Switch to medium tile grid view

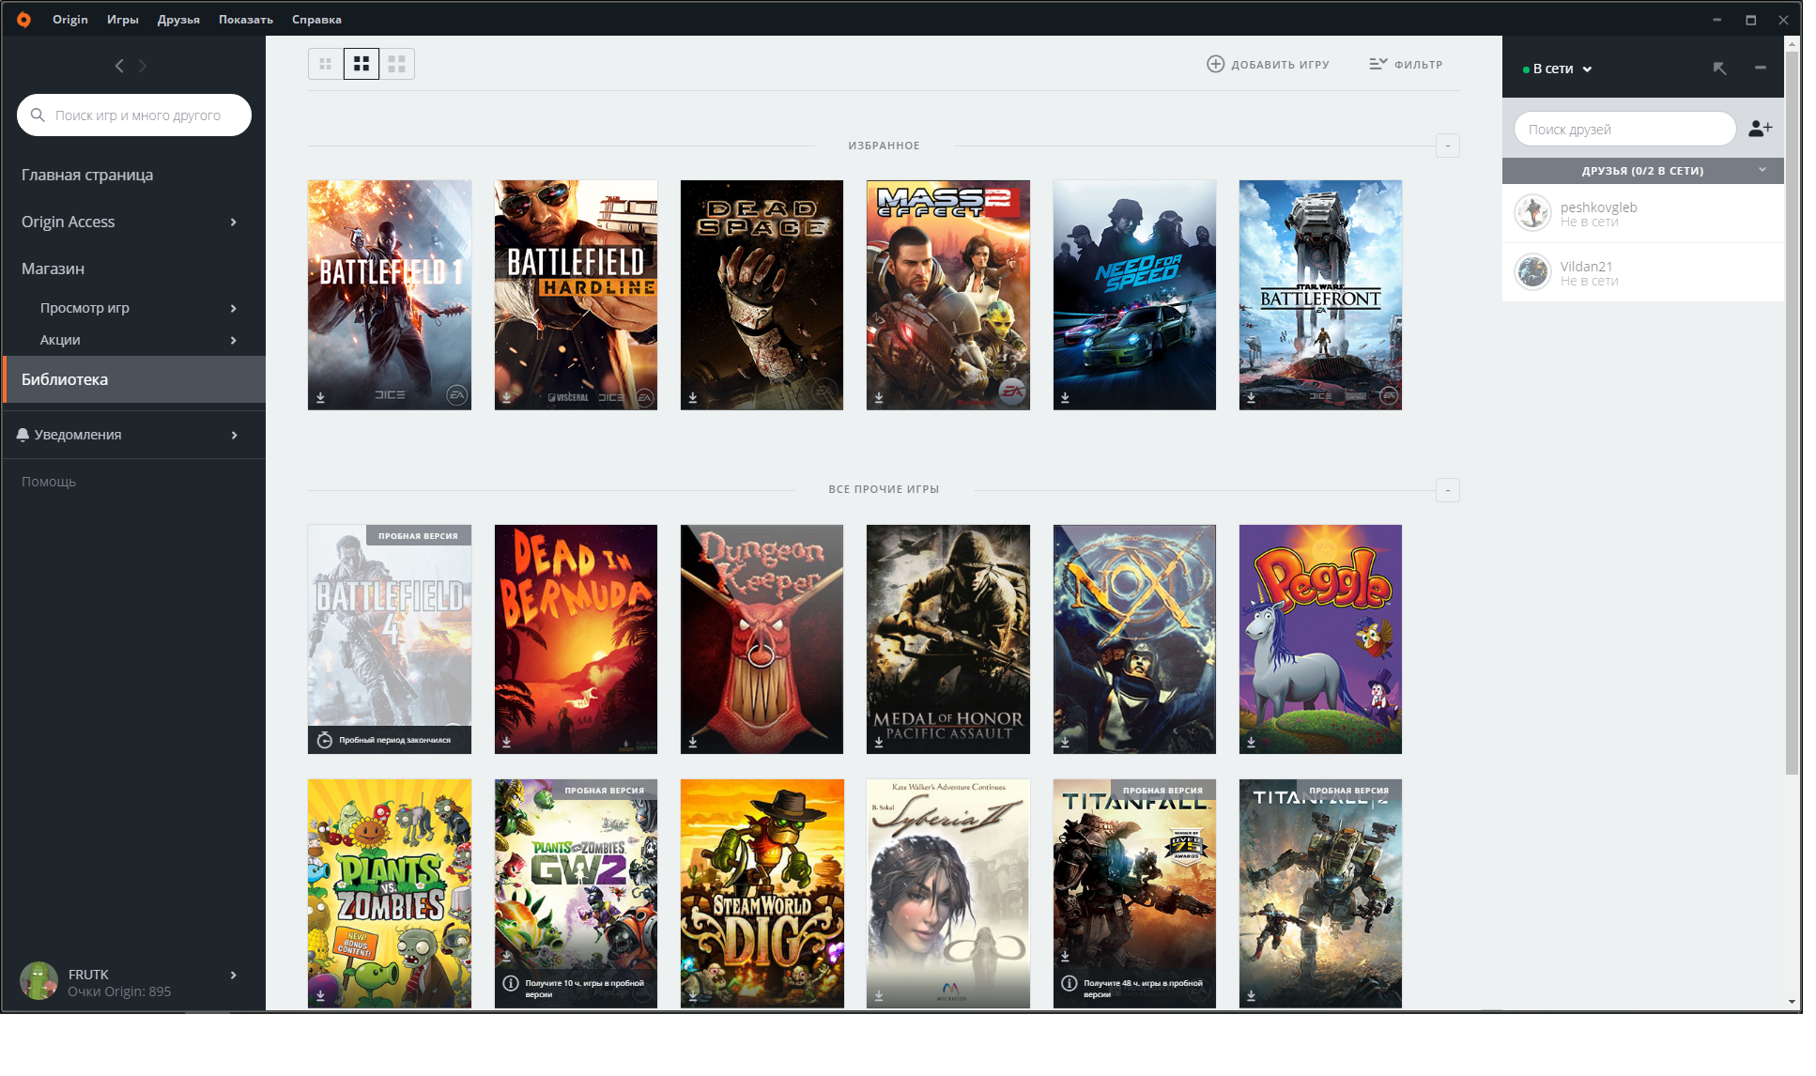coord(362,64)
